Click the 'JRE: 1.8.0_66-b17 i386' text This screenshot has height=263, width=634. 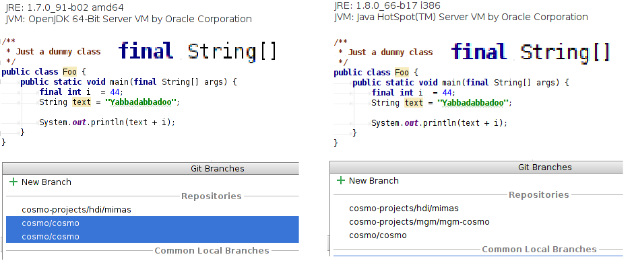coord(387,5)
